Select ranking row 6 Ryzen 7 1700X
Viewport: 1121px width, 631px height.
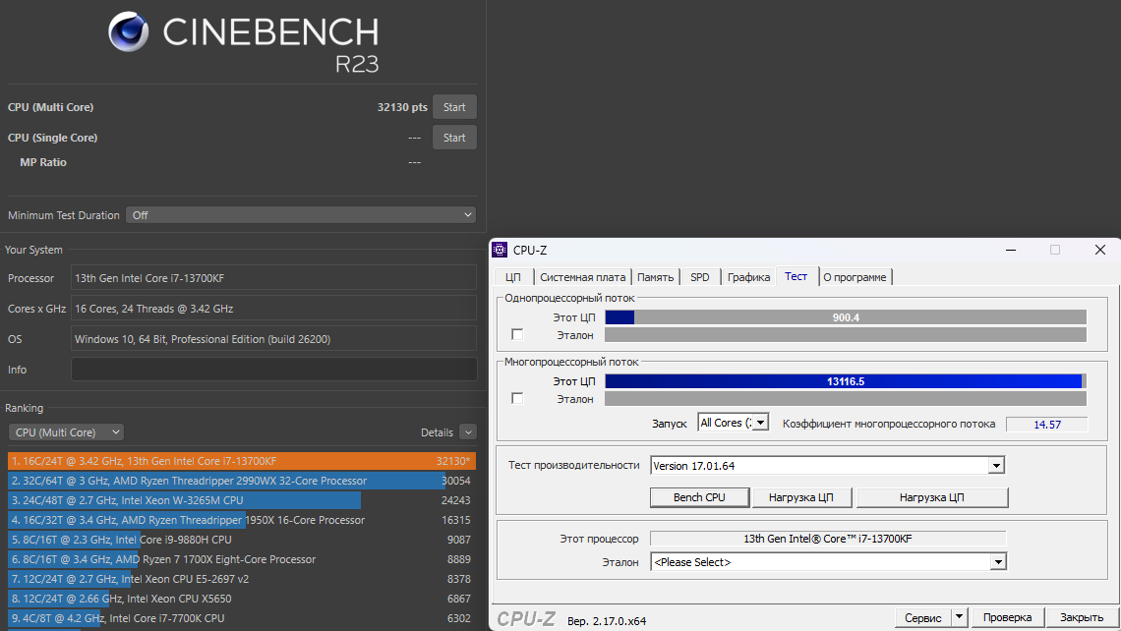(242, 559)
